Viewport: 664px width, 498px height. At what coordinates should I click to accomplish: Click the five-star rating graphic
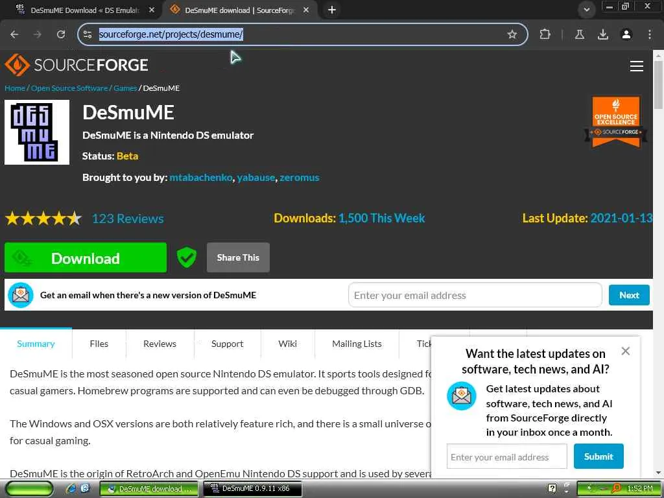pyautogui.click(x=43, y=219)
